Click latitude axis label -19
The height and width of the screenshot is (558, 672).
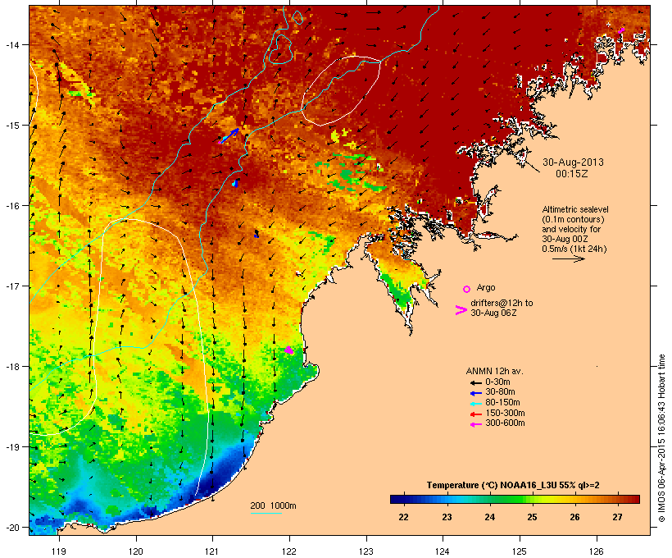[x=11, y=447]
